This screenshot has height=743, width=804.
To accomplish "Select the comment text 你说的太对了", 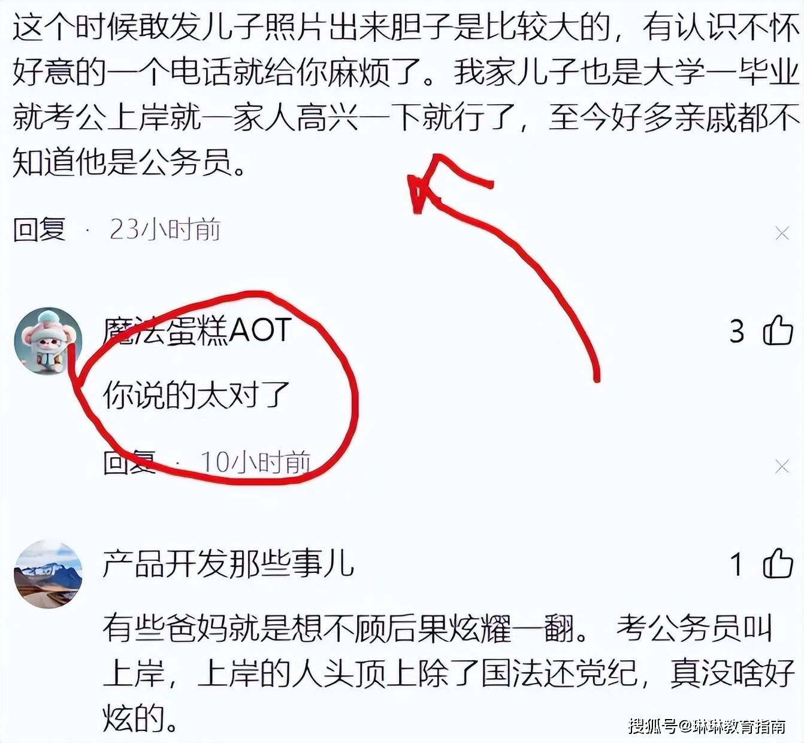I will tap(197, 395).
